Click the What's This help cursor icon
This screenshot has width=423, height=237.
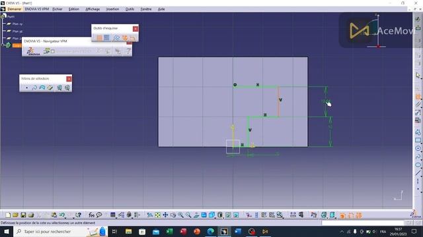(x=78, y=215)
